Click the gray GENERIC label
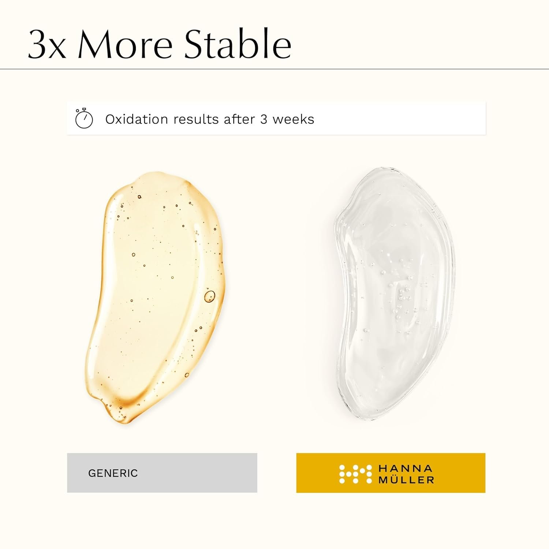 pyautogui.click(x=162, y=473)
